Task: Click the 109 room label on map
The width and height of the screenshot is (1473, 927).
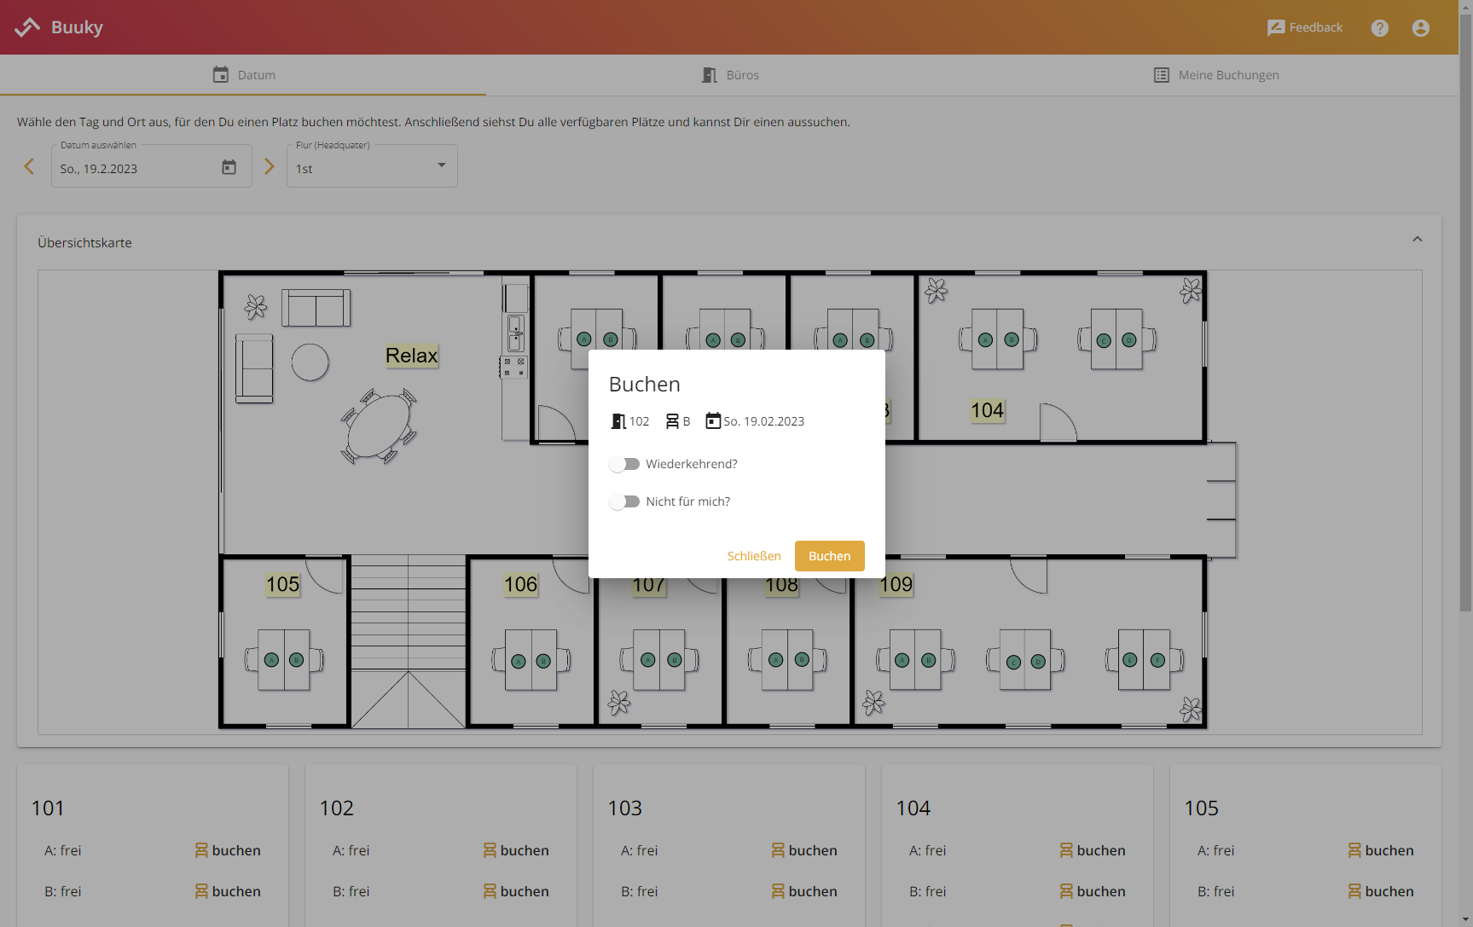Action: coord(896,584)
